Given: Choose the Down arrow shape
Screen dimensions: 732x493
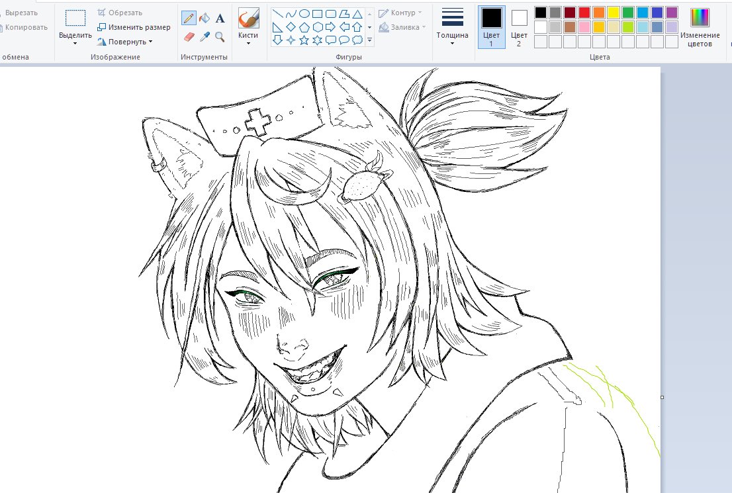Looking at the screenshot, I should (277, 40).
